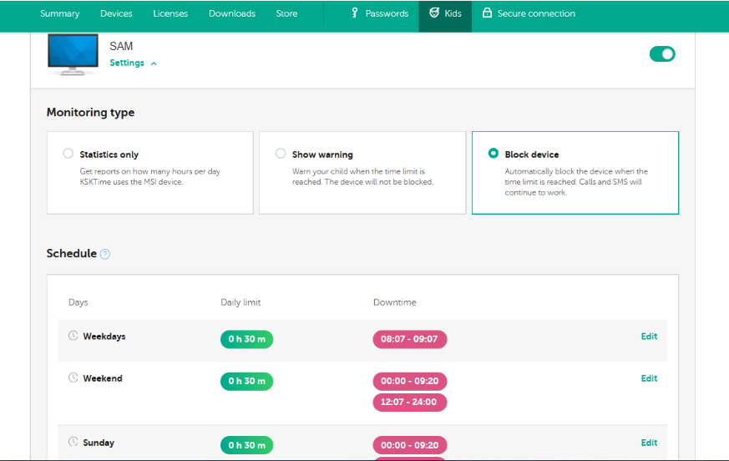
Task: Toggle off the SAM device switch
Action: [x=662, y=54]
